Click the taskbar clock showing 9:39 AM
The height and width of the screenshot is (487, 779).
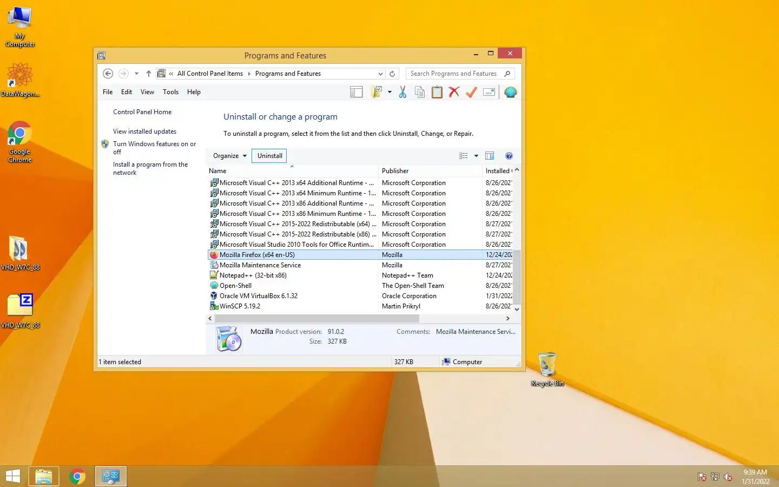[755, 477]
